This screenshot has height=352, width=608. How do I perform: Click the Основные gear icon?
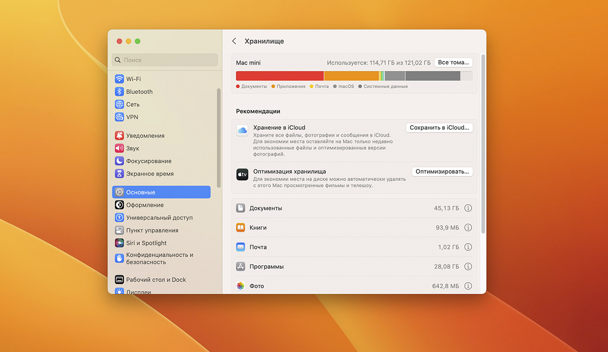coord(119,192)
